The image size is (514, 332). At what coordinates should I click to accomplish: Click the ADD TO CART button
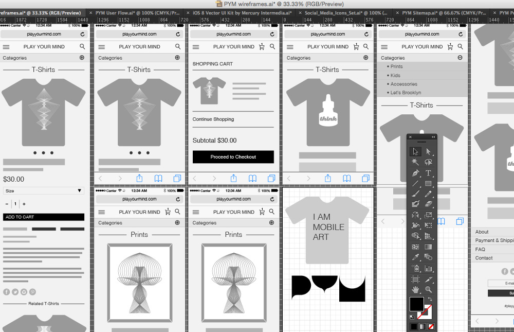(44, 217)
